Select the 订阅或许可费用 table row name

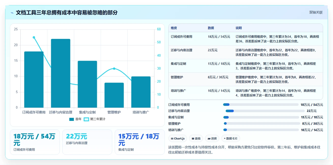pyautogui.click(x=182, y=37)
